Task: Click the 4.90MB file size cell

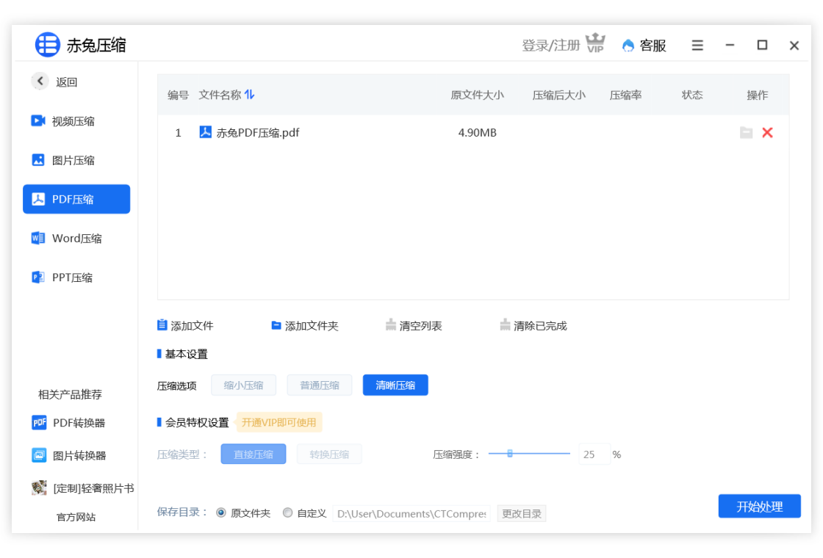Action: pos(477,133)
